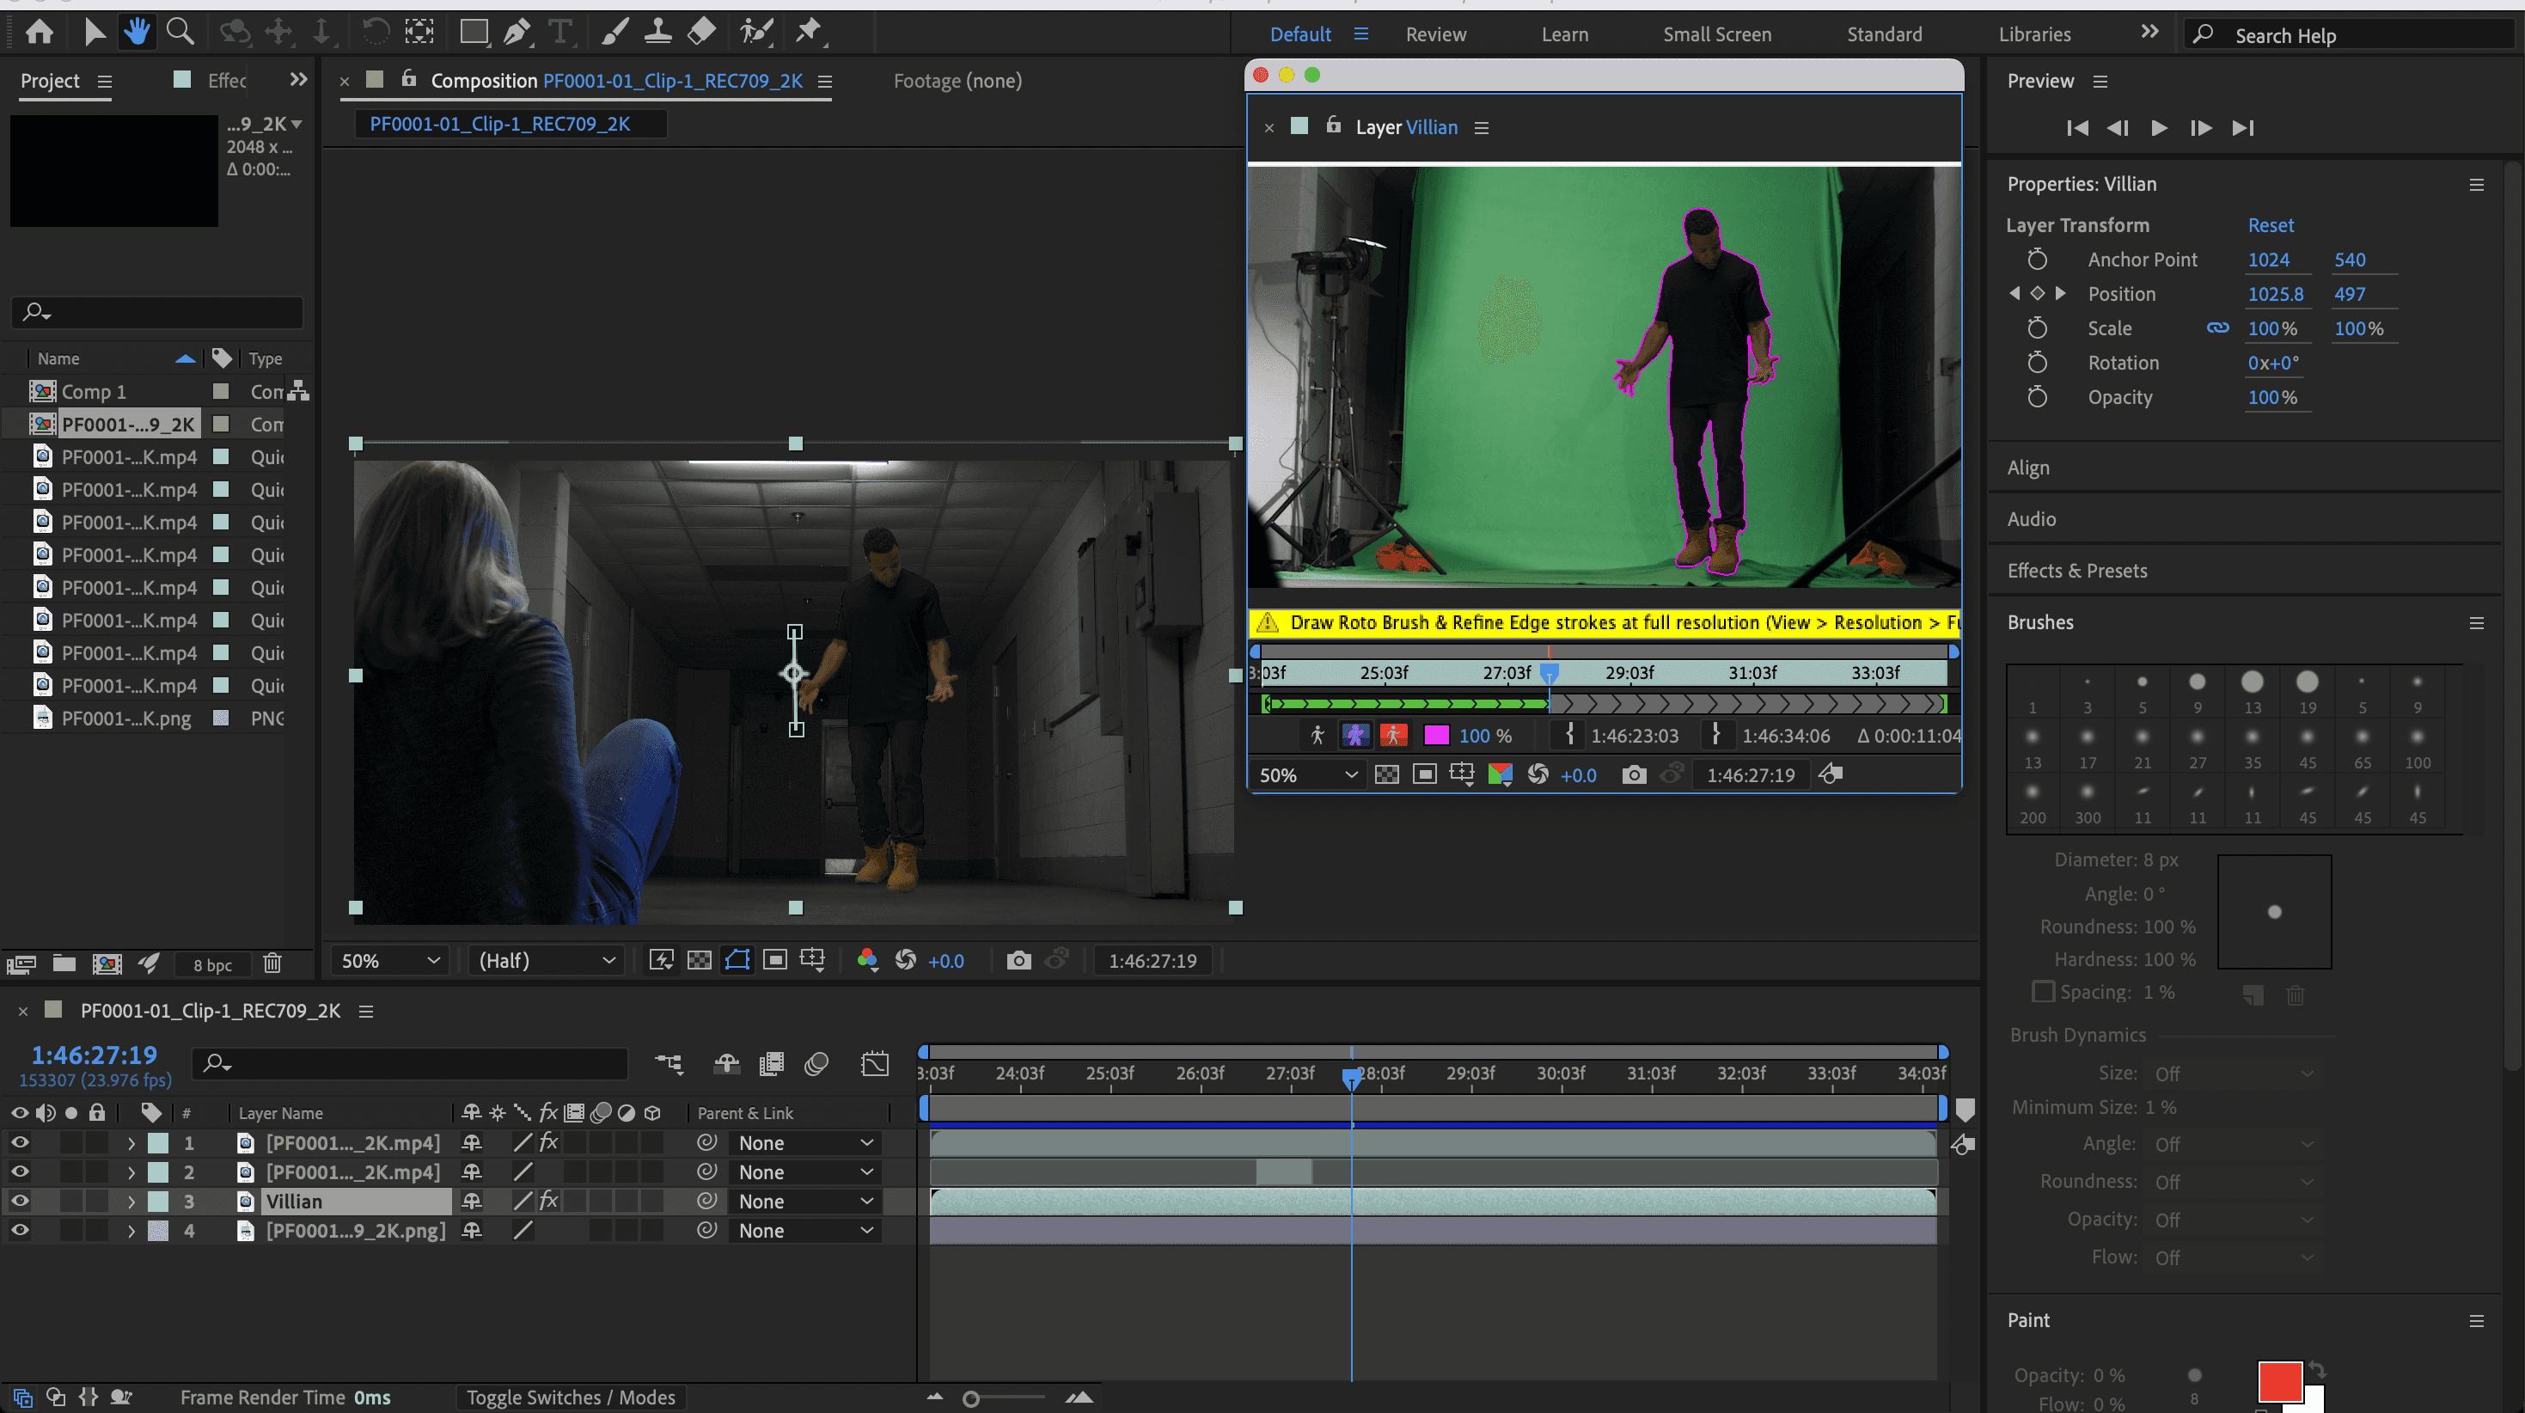This screenshot has height=1413, width=2525.
Task: Switch to the Libraries workspace
Action: point(2035,34)
